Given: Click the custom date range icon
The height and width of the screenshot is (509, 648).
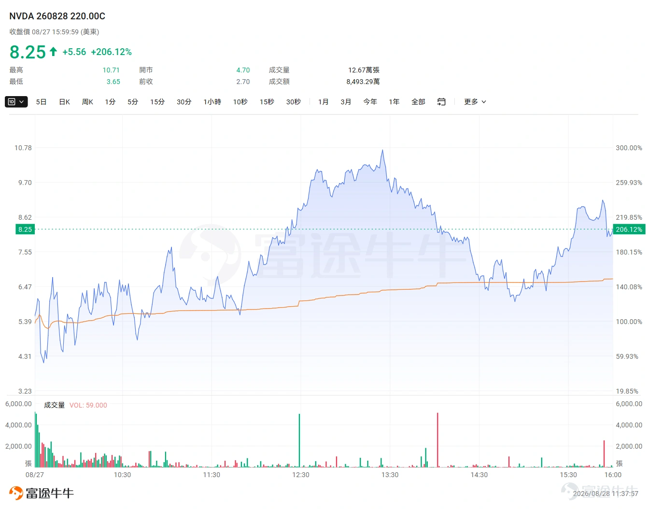Looking at the screenshot, I should pos(441,102).
